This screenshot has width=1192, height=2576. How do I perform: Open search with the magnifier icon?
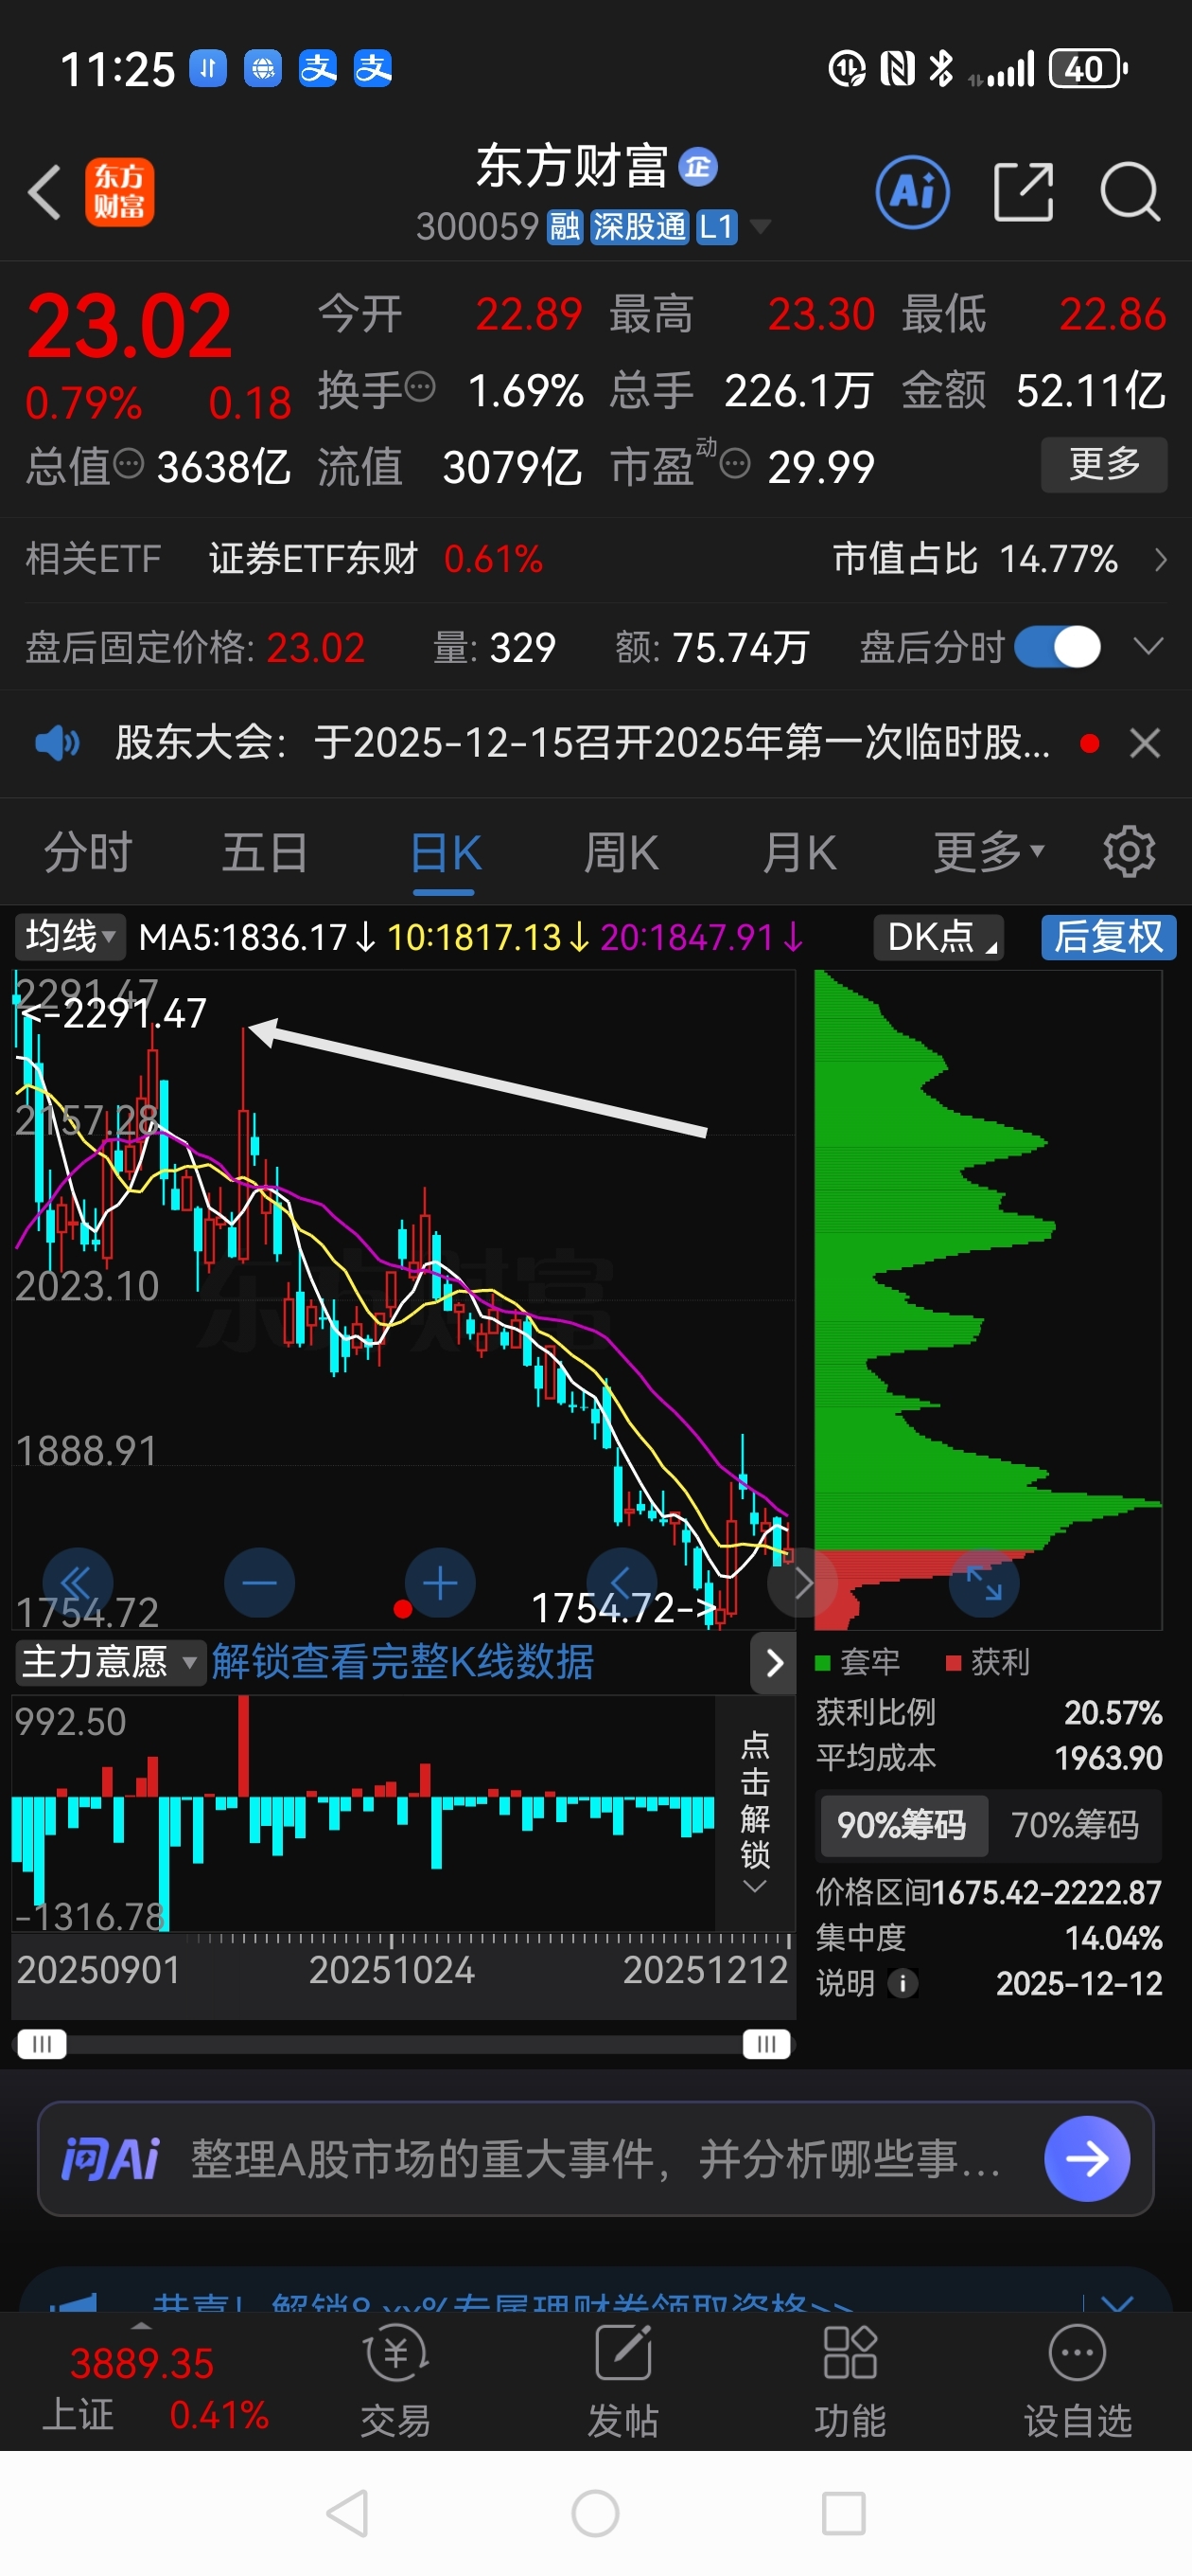tap(1131, 192)
